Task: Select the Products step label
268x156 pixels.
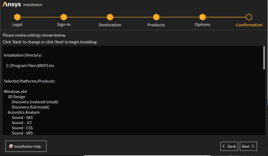Action: tap(156, 25)
